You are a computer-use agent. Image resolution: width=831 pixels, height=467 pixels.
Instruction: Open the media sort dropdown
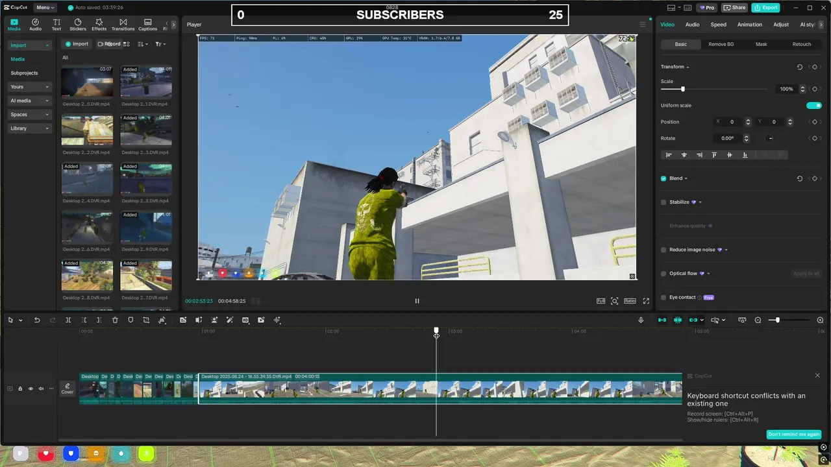[143, 44]
